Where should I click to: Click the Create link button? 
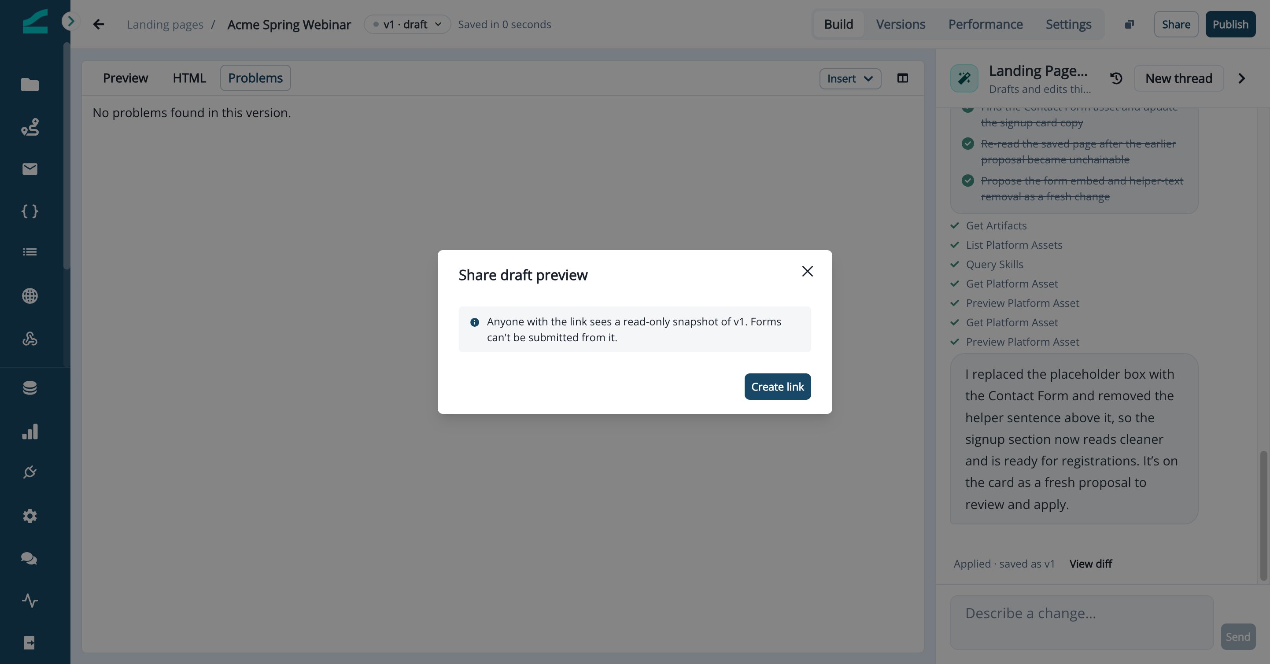[x=777, y=387]
